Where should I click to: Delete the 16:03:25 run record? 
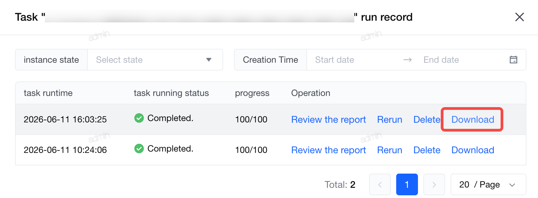click(427, 119)
